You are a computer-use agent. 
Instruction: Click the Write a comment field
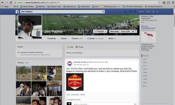(105, 104)
